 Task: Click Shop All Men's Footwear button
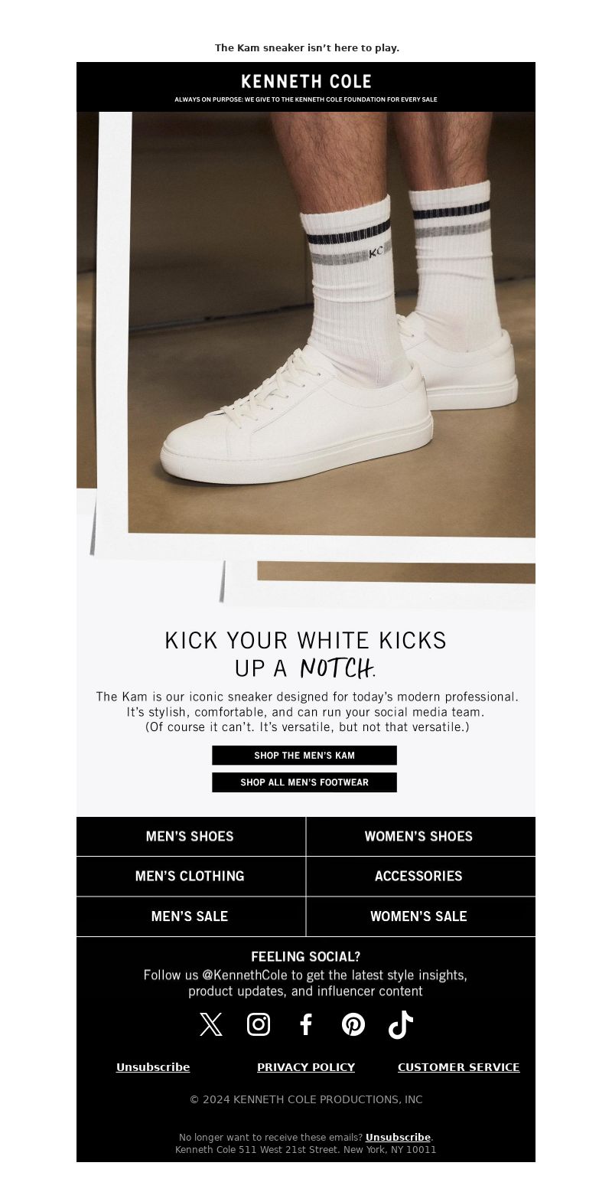[x=304, y=782]
